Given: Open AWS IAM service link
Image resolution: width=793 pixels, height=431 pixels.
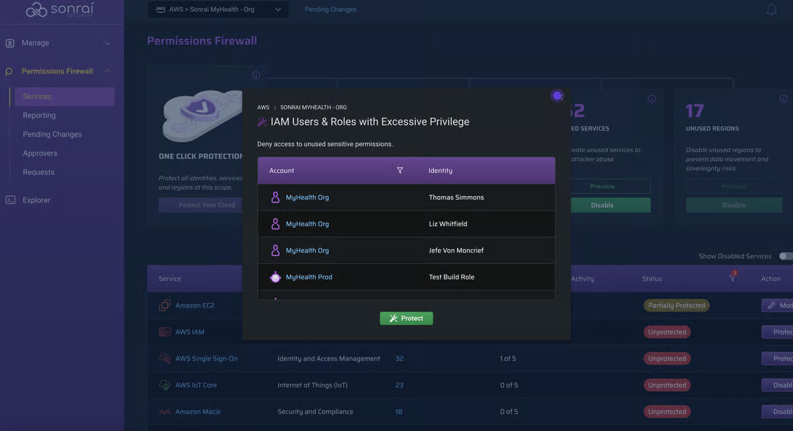Looking at the screenshot, I should point(190,332).
